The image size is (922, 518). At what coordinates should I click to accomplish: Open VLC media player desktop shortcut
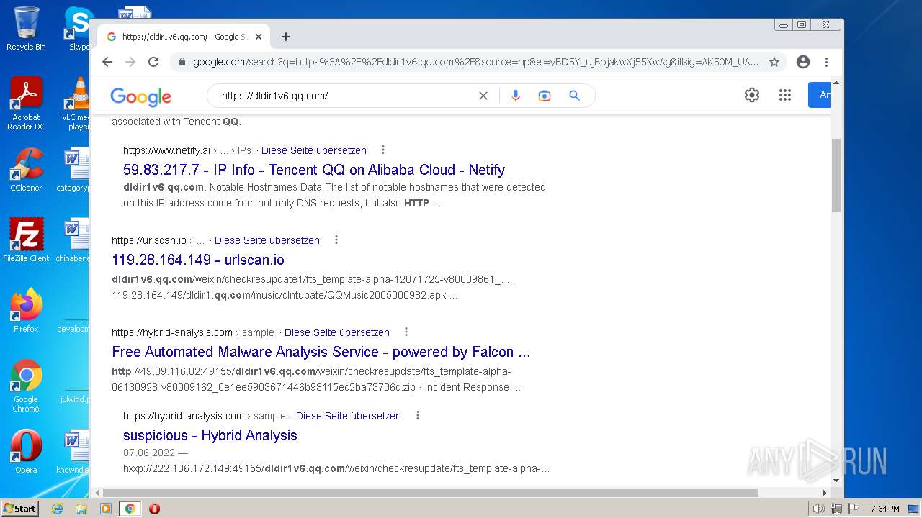(76, 104)
